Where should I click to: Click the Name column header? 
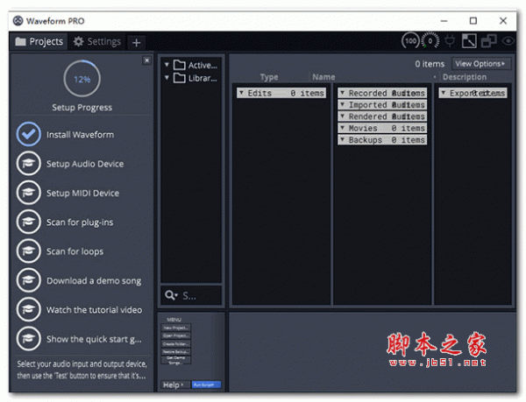point(323,77)
